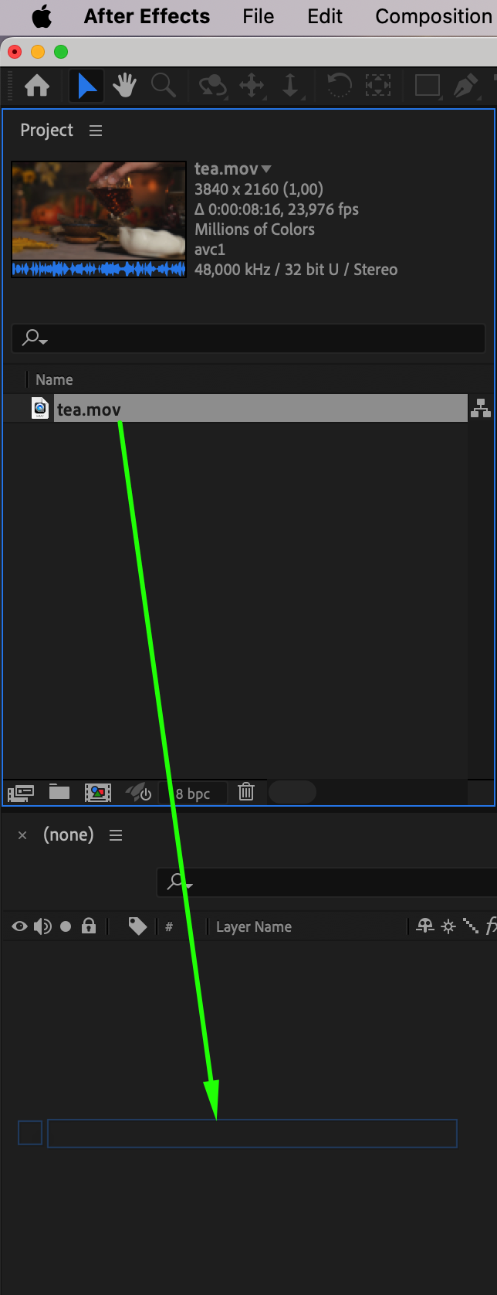This screenshot has height=1295, width=497.
Task: Open the Edit menu
Action: pyautogui.click(x=325, y=16)
